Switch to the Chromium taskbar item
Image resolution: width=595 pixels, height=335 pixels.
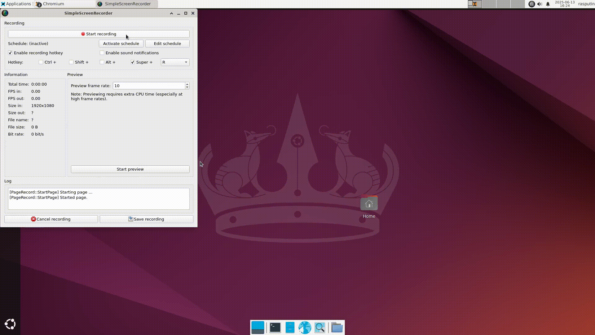(x=53, y=4)
